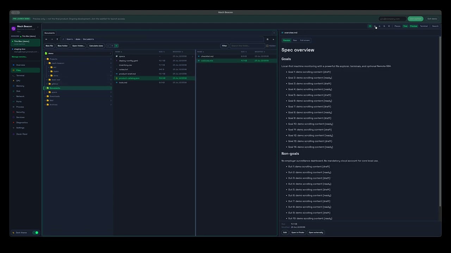This screenshot has height=253, width=451.
Task: Collapse the Projects folder in tree
Action: [x=45, y=59]
